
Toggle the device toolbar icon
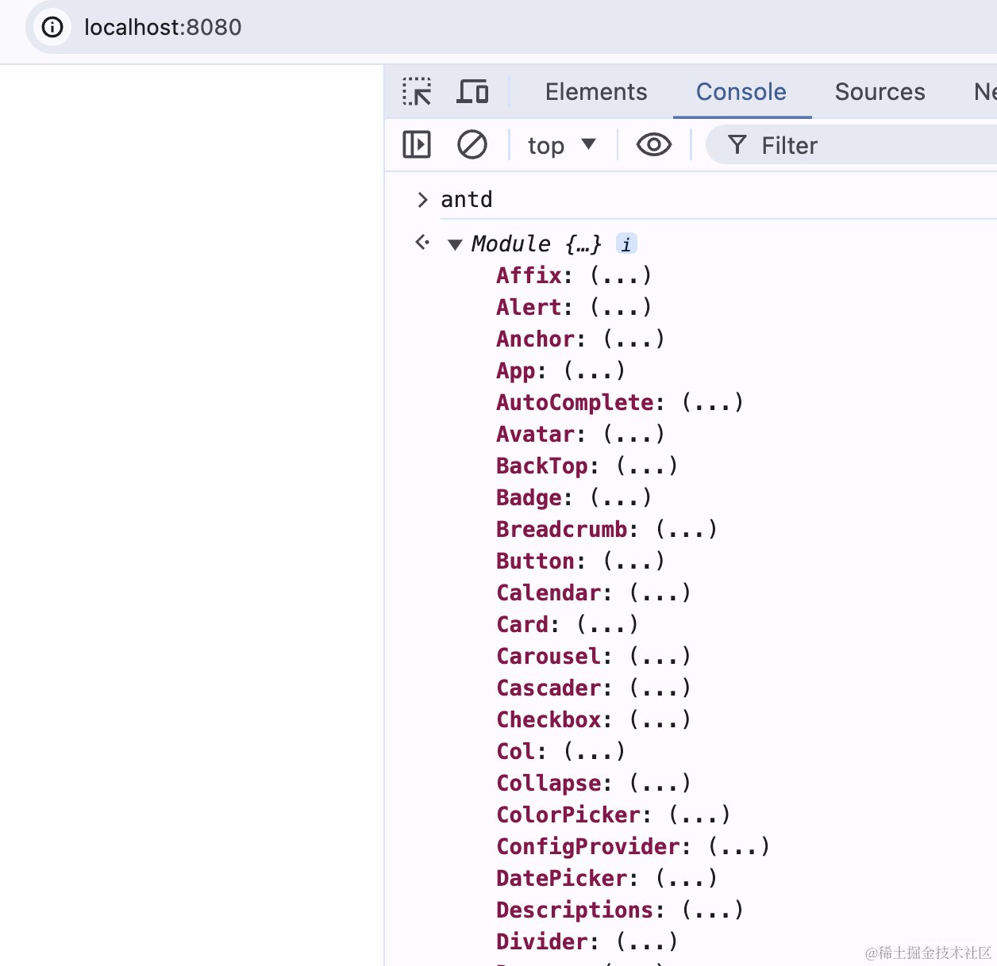[473, 92]
